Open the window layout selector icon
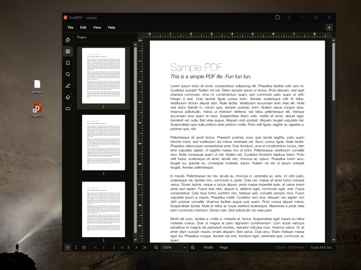361x270 pixels. pos(277,17)
